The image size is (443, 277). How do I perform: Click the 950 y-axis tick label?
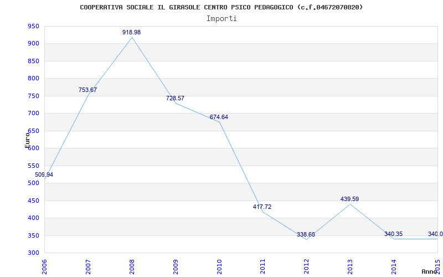point(33,26)
